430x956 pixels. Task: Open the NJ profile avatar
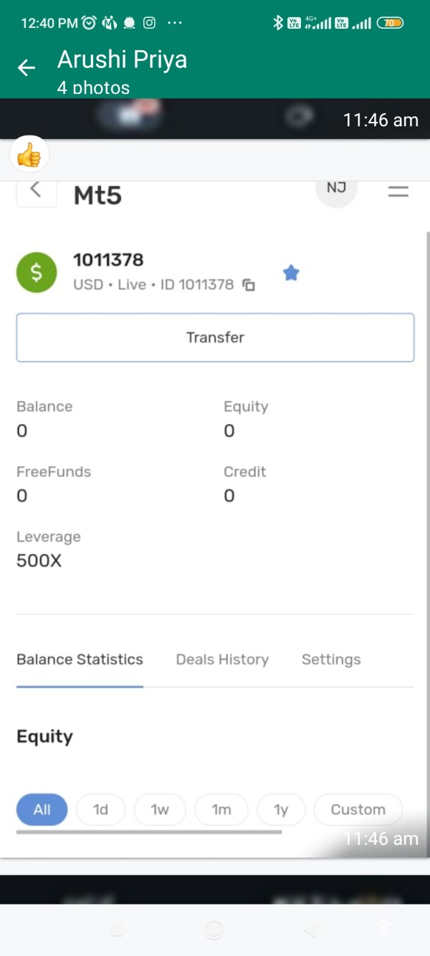coord(336,189)
